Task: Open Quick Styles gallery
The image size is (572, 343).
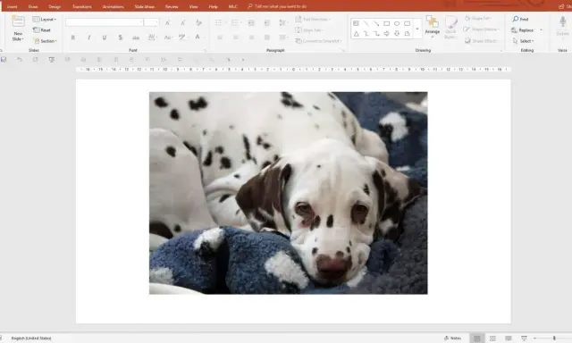Action: pos(450,27)
